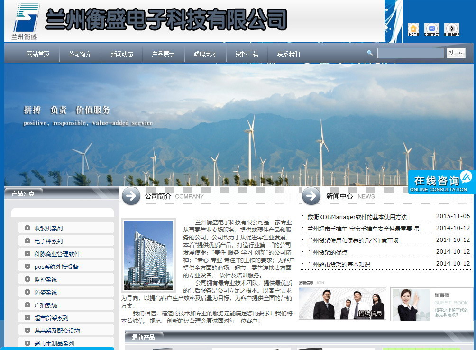Click the magnifier icon beside search box
This screenshot has width=476, height=350.
[x=370, y=53]
